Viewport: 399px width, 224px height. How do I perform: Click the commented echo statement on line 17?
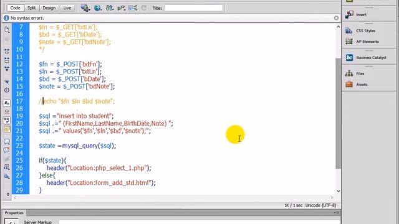click(x=77, y=101)
